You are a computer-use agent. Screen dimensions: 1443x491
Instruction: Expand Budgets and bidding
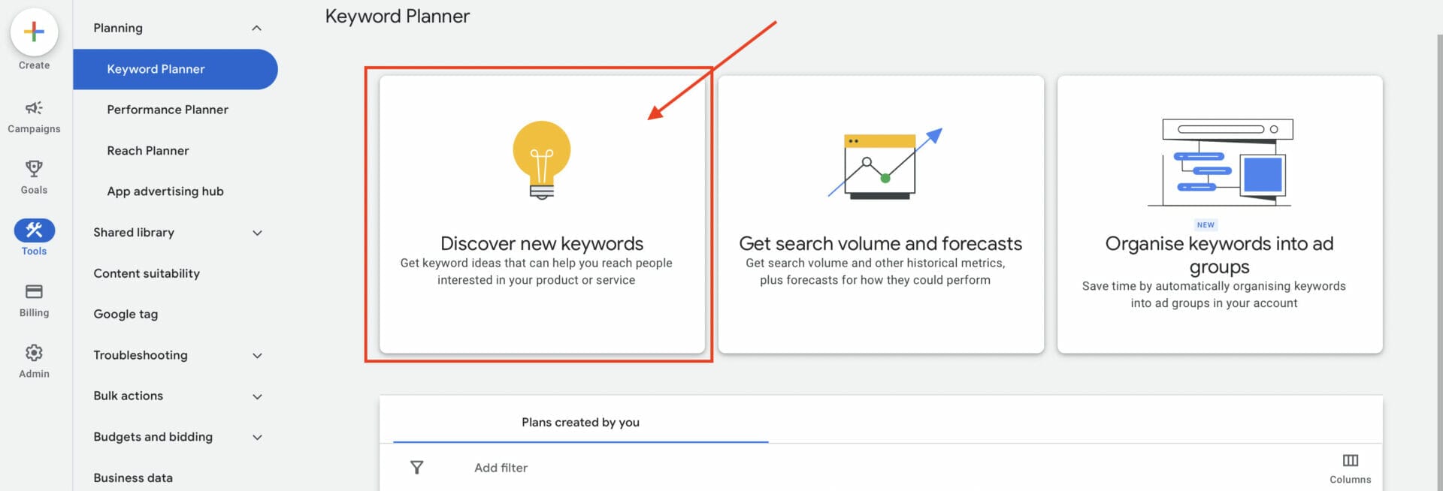pos(257,437)
